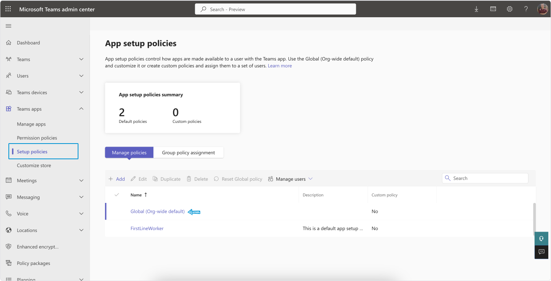The image size is (551, 281).
Task: Open settings gear icon
Action: click(510, 9)
